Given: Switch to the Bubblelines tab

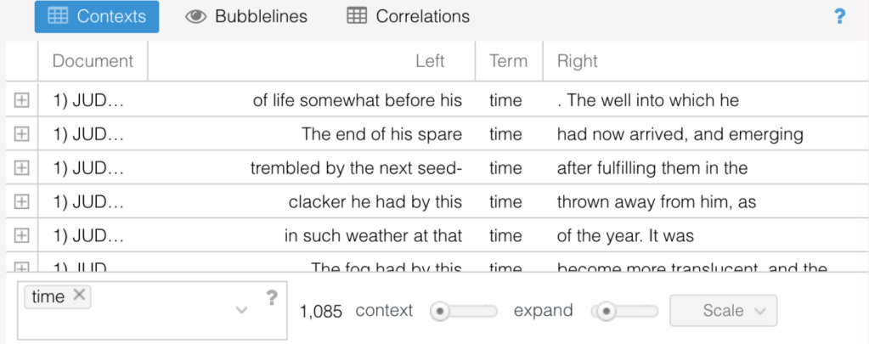Looking at the screenshot, I should (246, 16).
